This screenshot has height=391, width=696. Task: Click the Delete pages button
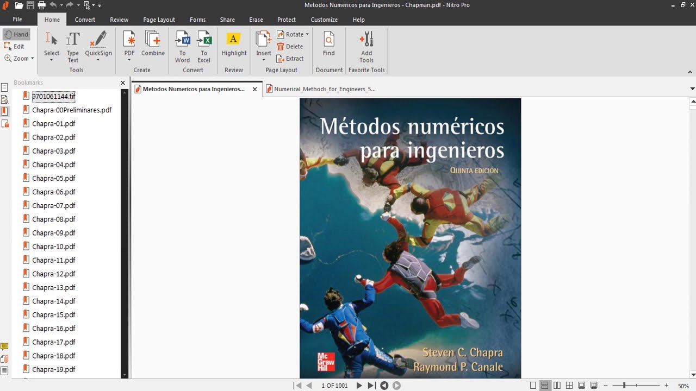coord(290,47)
